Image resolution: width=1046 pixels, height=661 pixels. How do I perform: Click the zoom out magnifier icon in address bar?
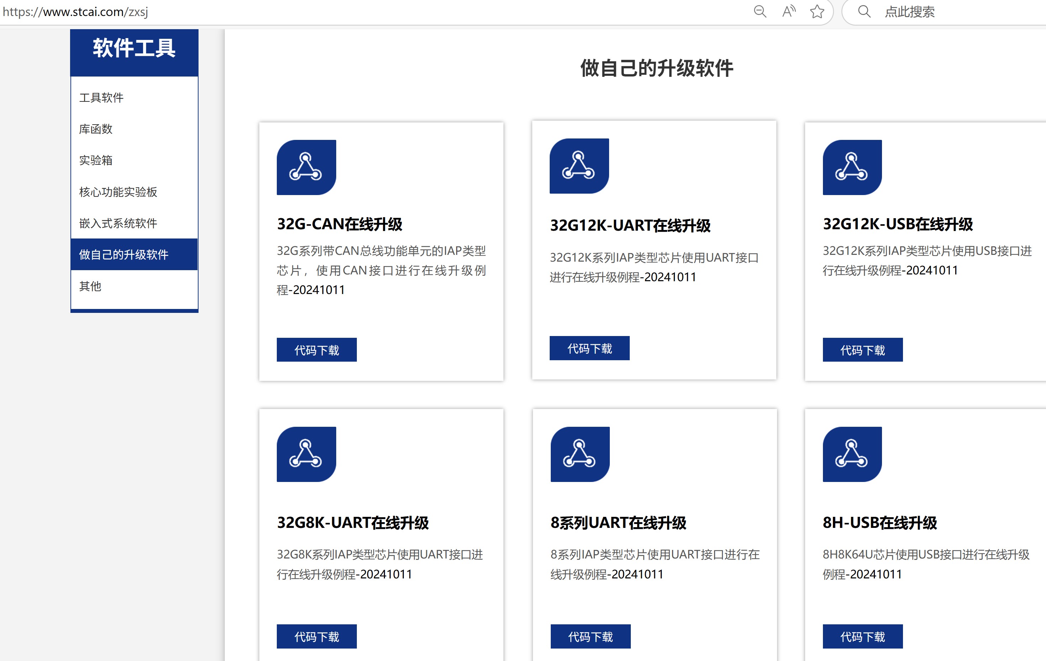tap(760, 11)
